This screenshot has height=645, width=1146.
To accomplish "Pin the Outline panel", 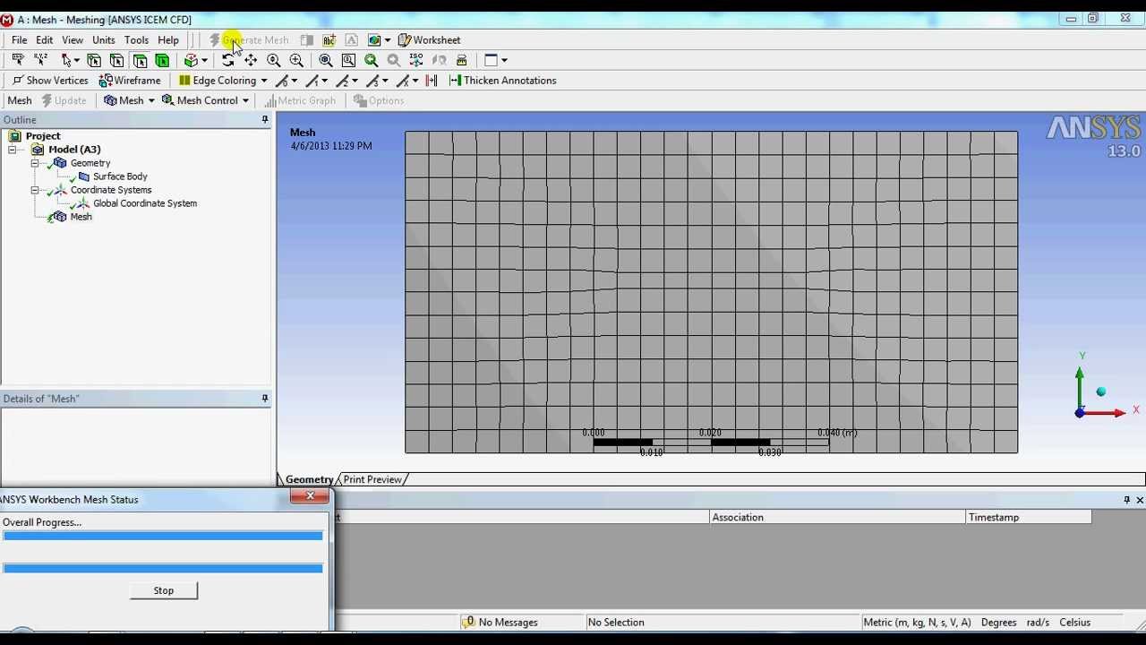I will pos(265,120).
